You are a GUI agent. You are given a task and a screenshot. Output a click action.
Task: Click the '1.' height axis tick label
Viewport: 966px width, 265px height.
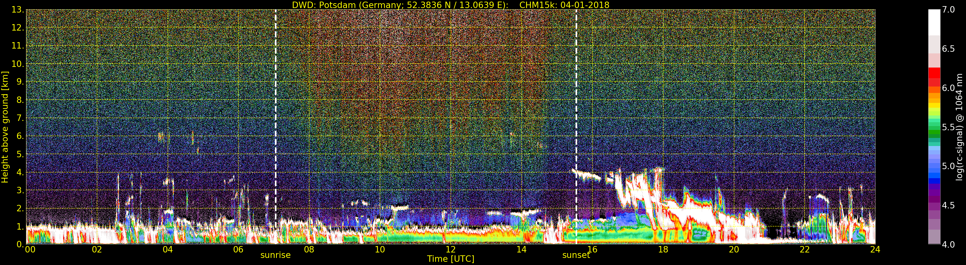[20, 226]
